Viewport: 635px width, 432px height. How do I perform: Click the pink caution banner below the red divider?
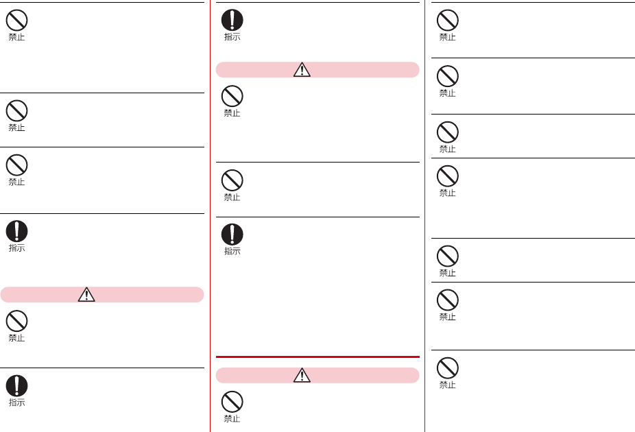click(317, 375)
